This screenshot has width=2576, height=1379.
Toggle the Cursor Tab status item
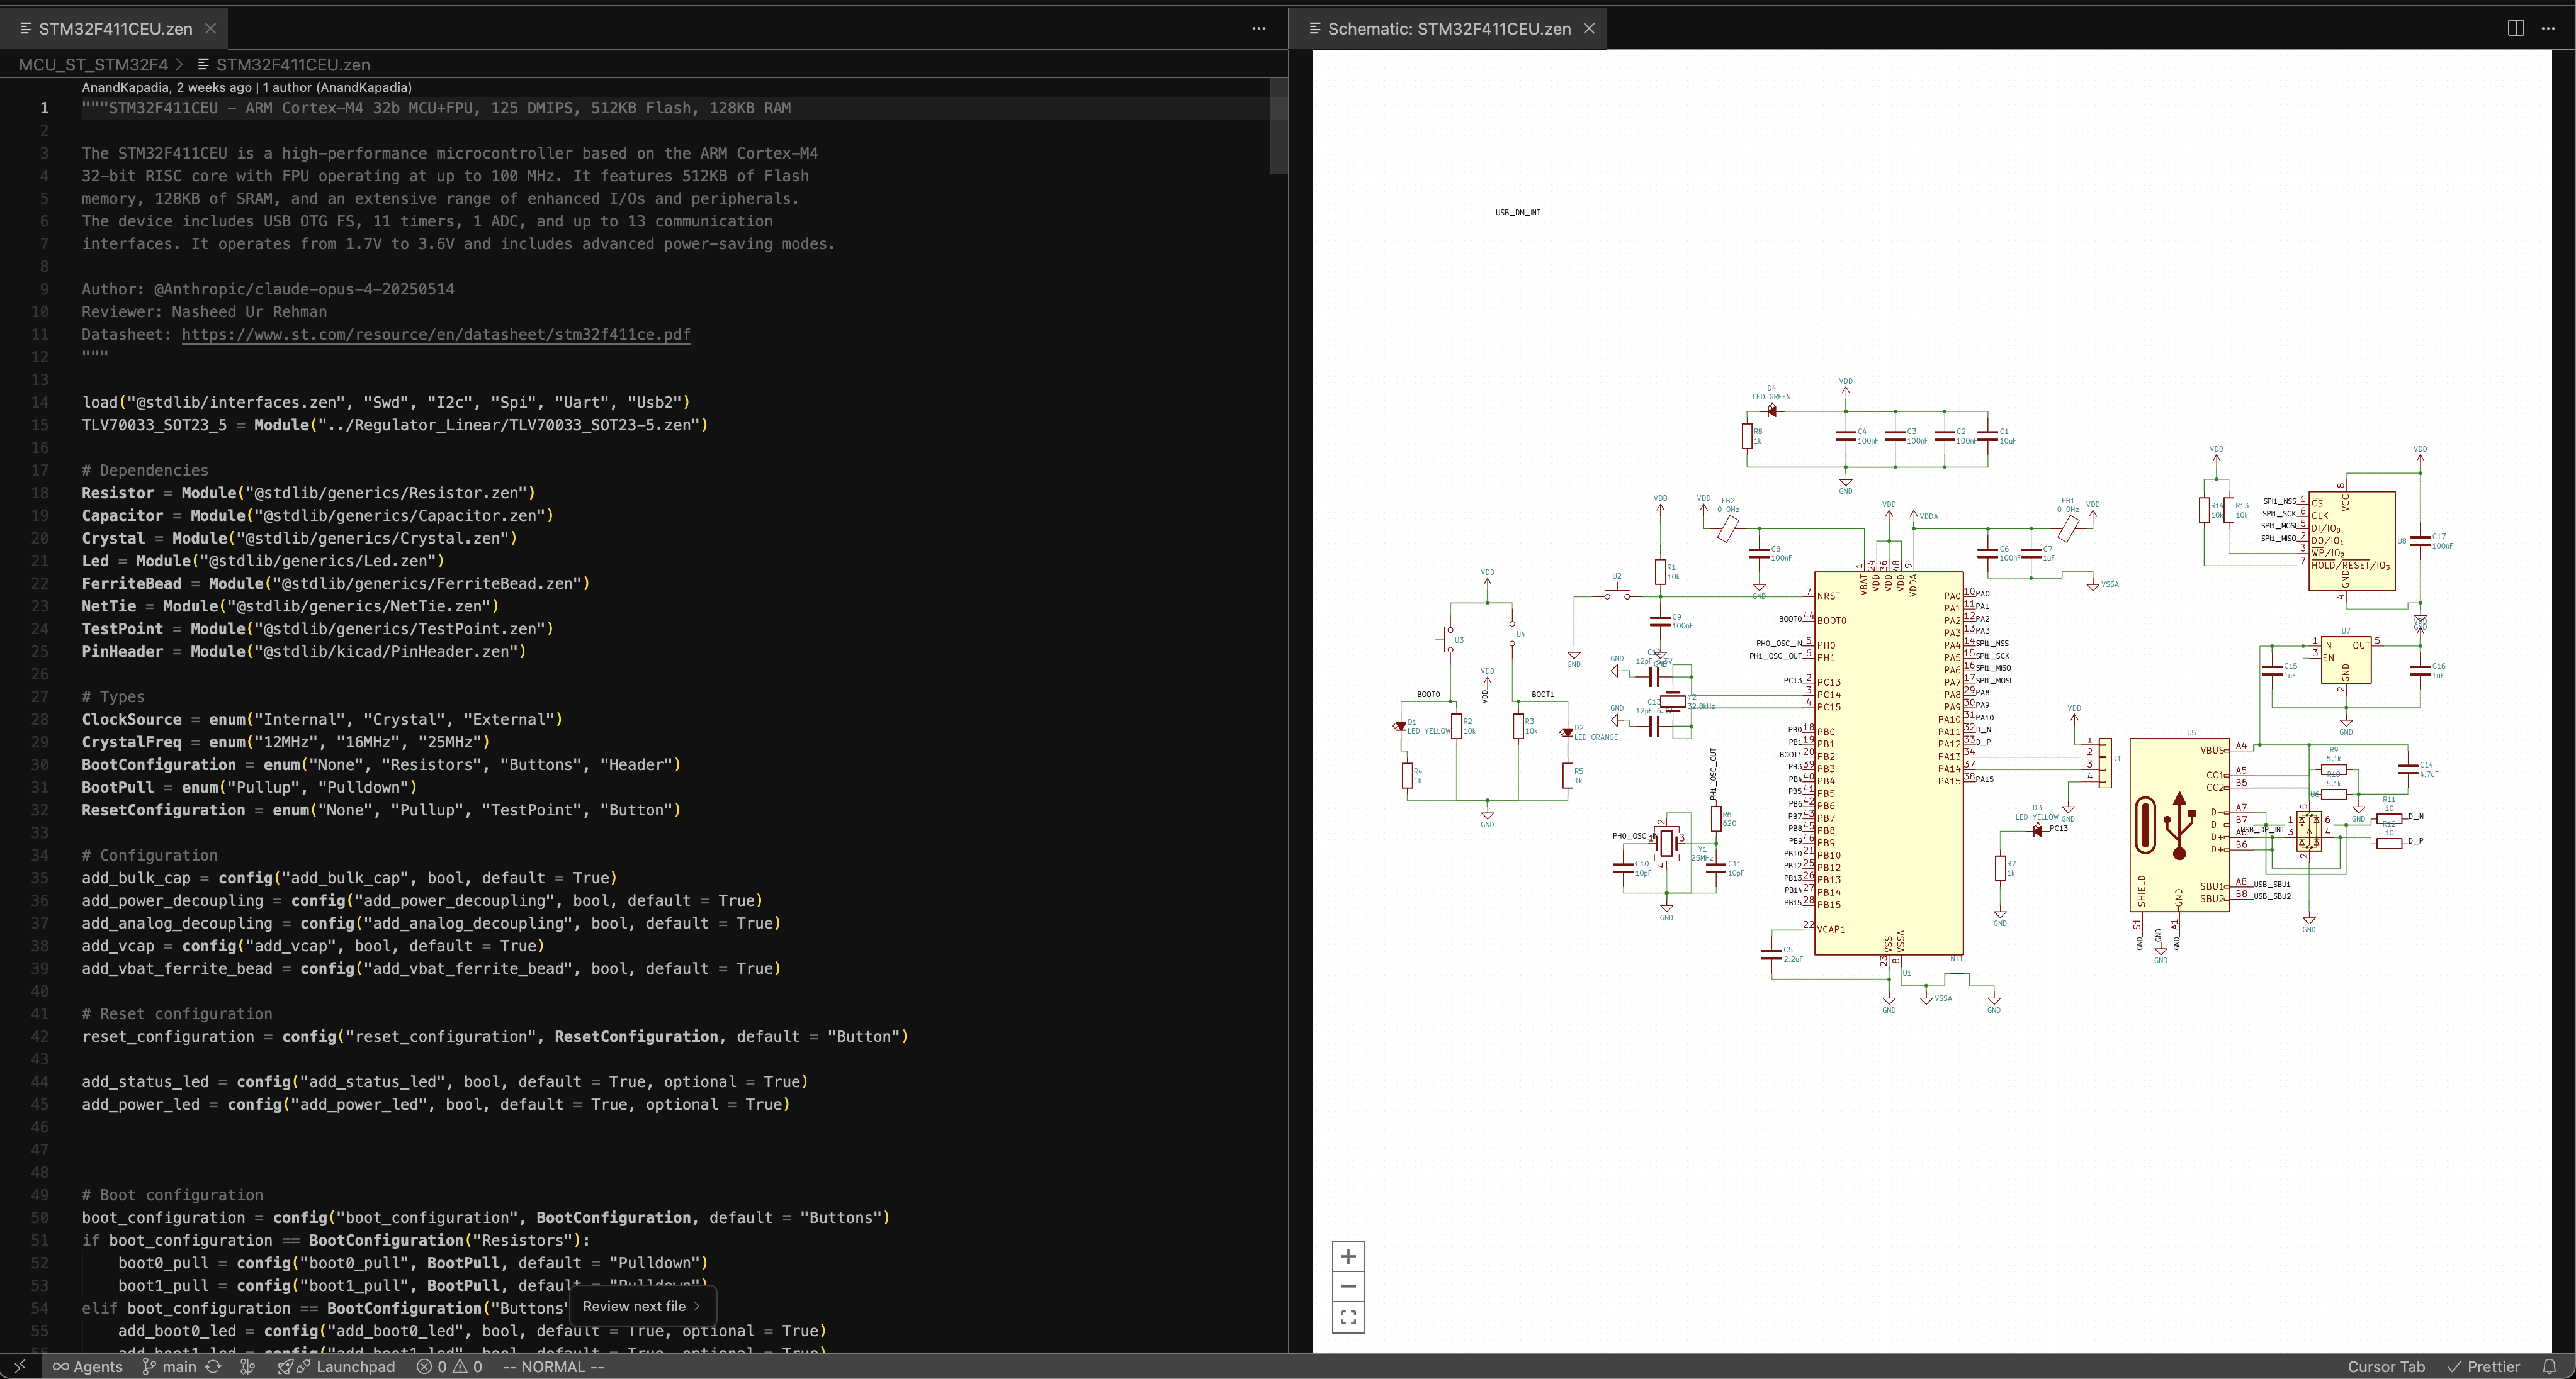[2385, 1366]
